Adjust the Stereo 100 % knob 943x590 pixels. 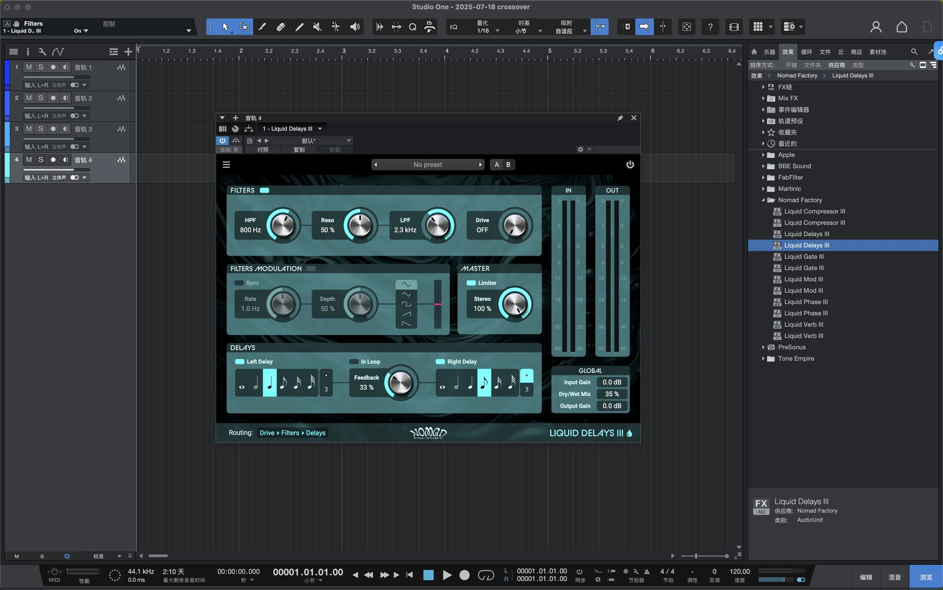[x=515, y=304]
